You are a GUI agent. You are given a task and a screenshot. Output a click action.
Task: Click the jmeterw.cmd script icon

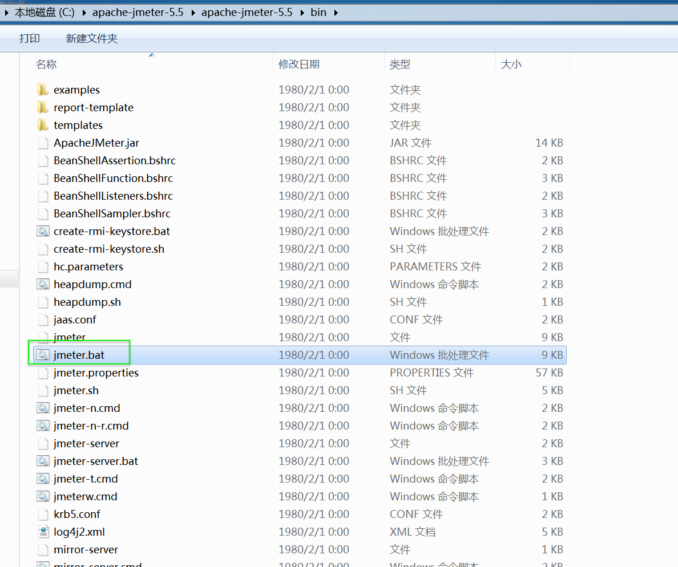point(43,497)
